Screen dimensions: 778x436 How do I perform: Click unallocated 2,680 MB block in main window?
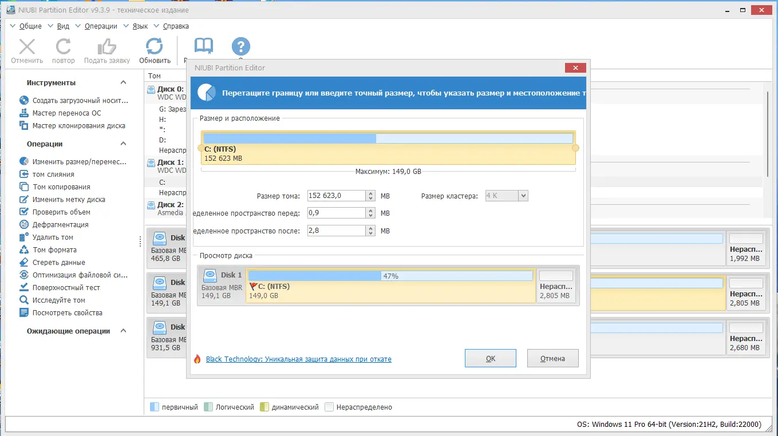click(746, 338)
